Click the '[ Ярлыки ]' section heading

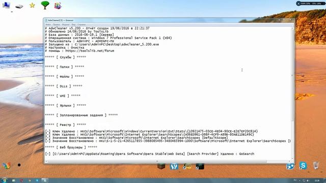66,105
